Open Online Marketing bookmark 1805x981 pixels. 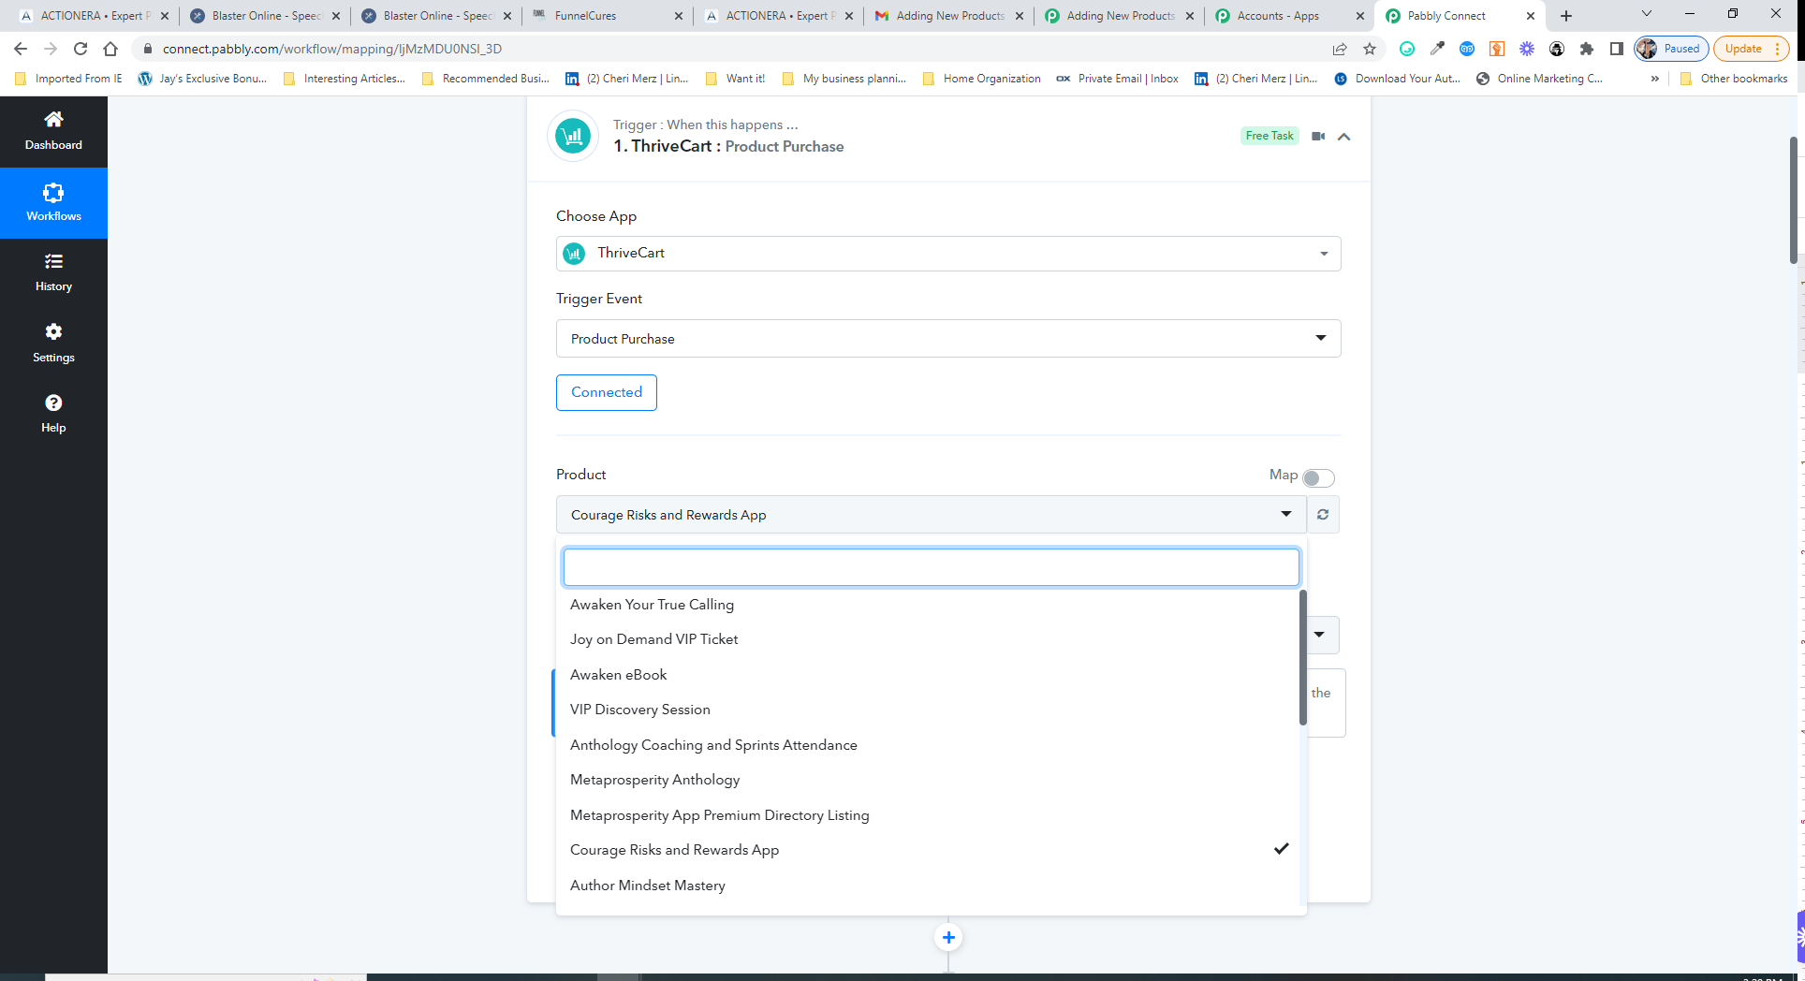1539,79
